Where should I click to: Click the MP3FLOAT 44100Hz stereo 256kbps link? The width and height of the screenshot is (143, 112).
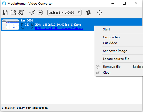(x=59, y=28)
